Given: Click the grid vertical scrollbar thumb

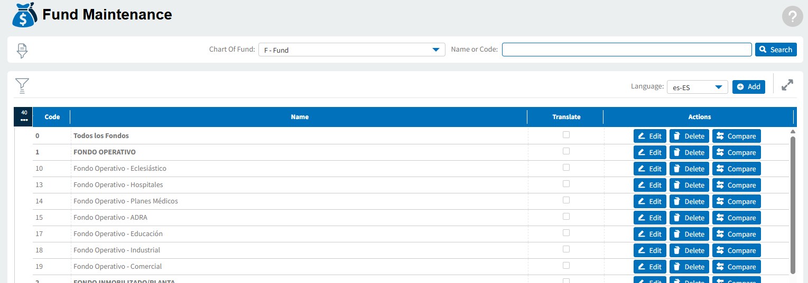Looking at the screenshot, I should pos(793,204).
